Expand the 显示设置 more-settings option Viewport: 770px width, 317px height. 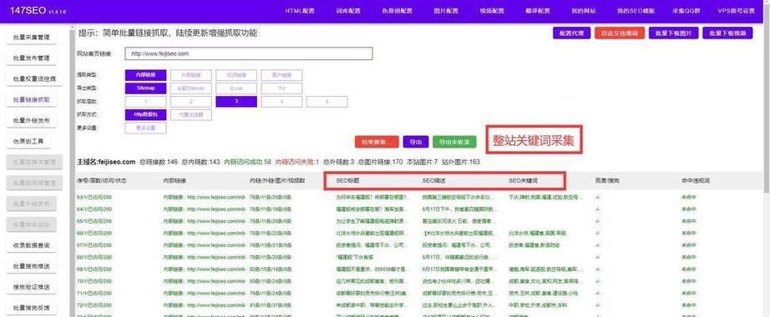tap(145, 128)
